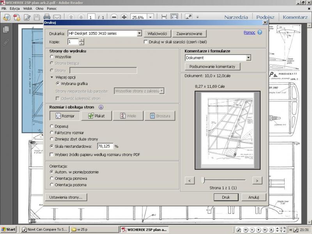
Task: Open the attachments paperclip sidebar icon
Action: [x=6, y=42]
